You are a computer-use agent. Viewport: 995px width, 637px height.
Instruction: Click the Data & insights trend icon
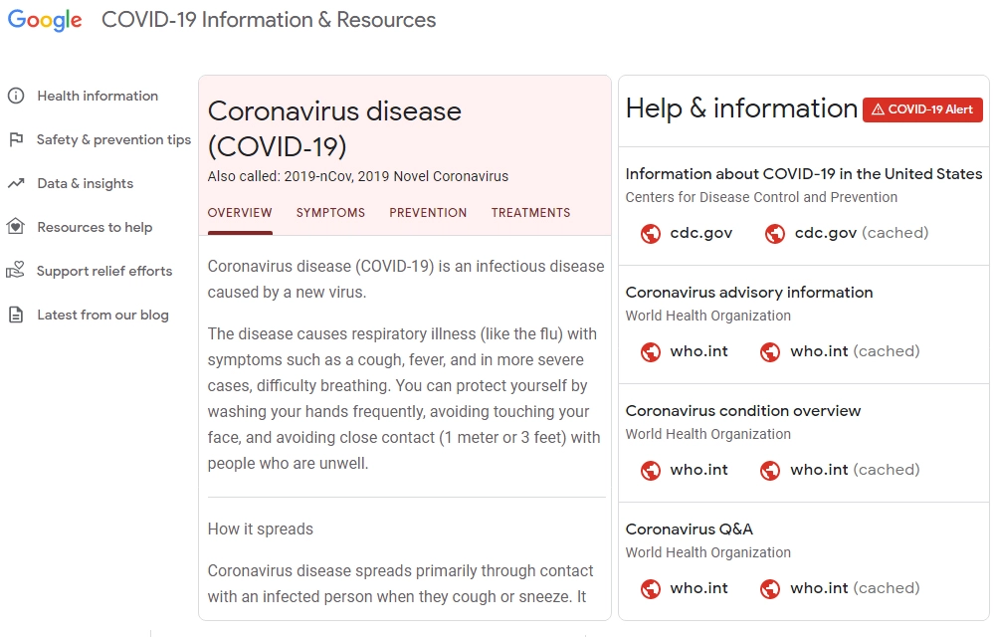[16, 183]
